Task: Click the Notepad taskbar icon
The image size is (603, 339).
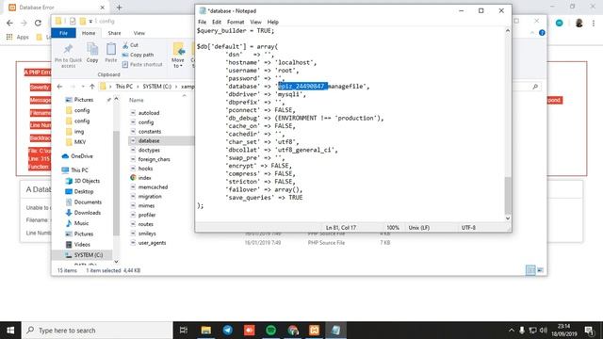Action: tap(335, 331)
